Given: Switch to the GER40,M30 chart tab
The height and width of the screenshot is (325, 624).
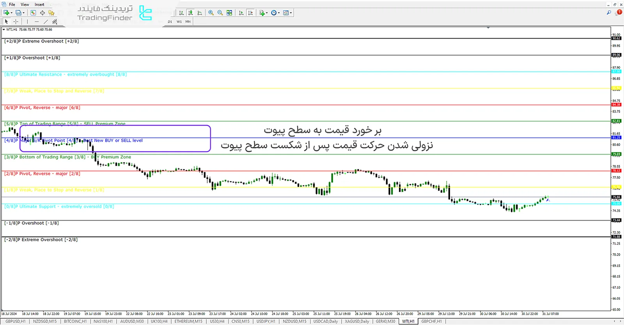Looking at the screenshot, I should point(385,321).
